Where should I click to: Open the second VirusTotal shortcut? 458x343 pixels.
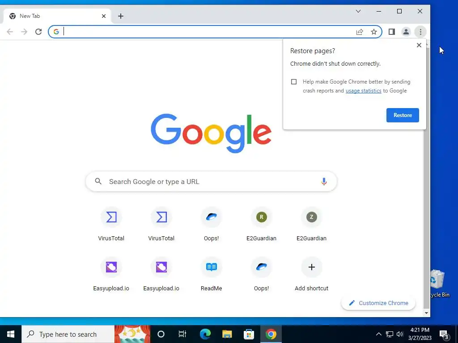point(161,225)
